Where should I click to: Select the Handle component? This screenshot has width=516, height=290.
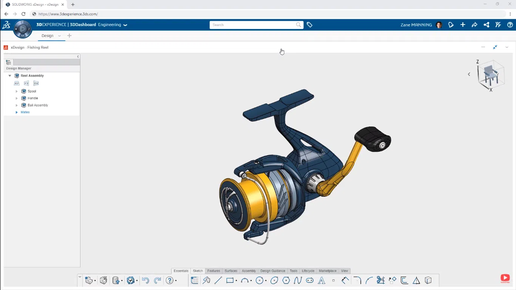tap(32, 98)
